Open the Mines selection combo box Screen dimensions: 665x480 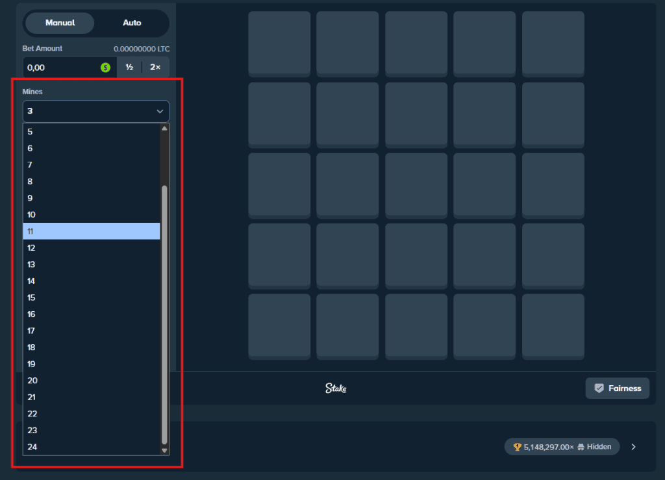coord(95,110)
